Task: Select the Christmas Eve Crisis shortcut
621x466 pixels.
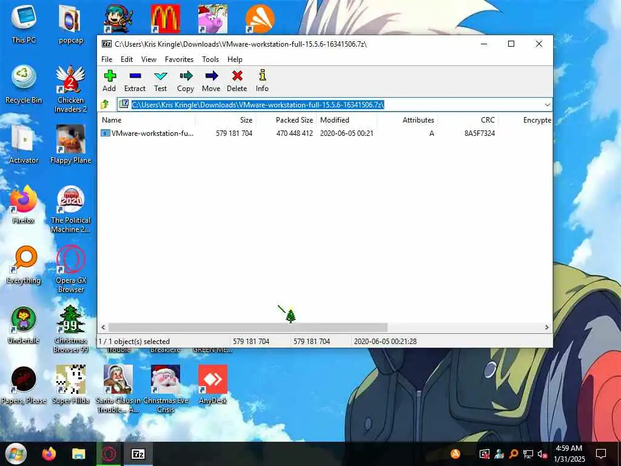Action: (166, 389)
